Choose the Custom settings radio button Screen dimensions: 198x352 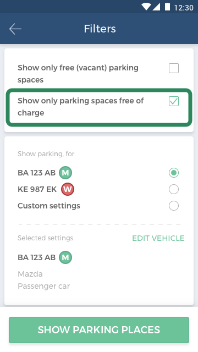pyautogui.click(x=174, y=206)
